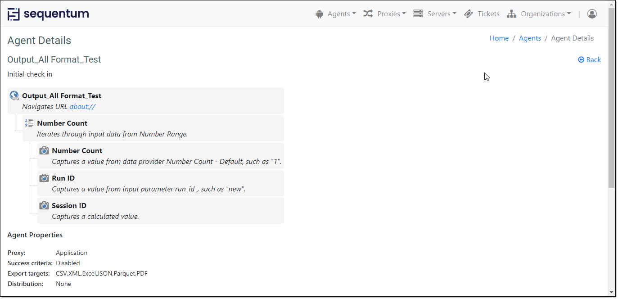Click the shuffle icon beside Proxies
This screenshot has width=618, height=299.
pos(368,14)
